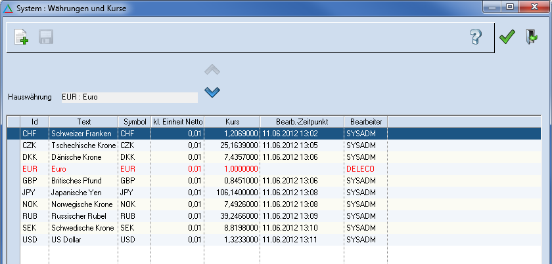
Task: Click the Bearbeiter column header
Action: tap(365, 121)
